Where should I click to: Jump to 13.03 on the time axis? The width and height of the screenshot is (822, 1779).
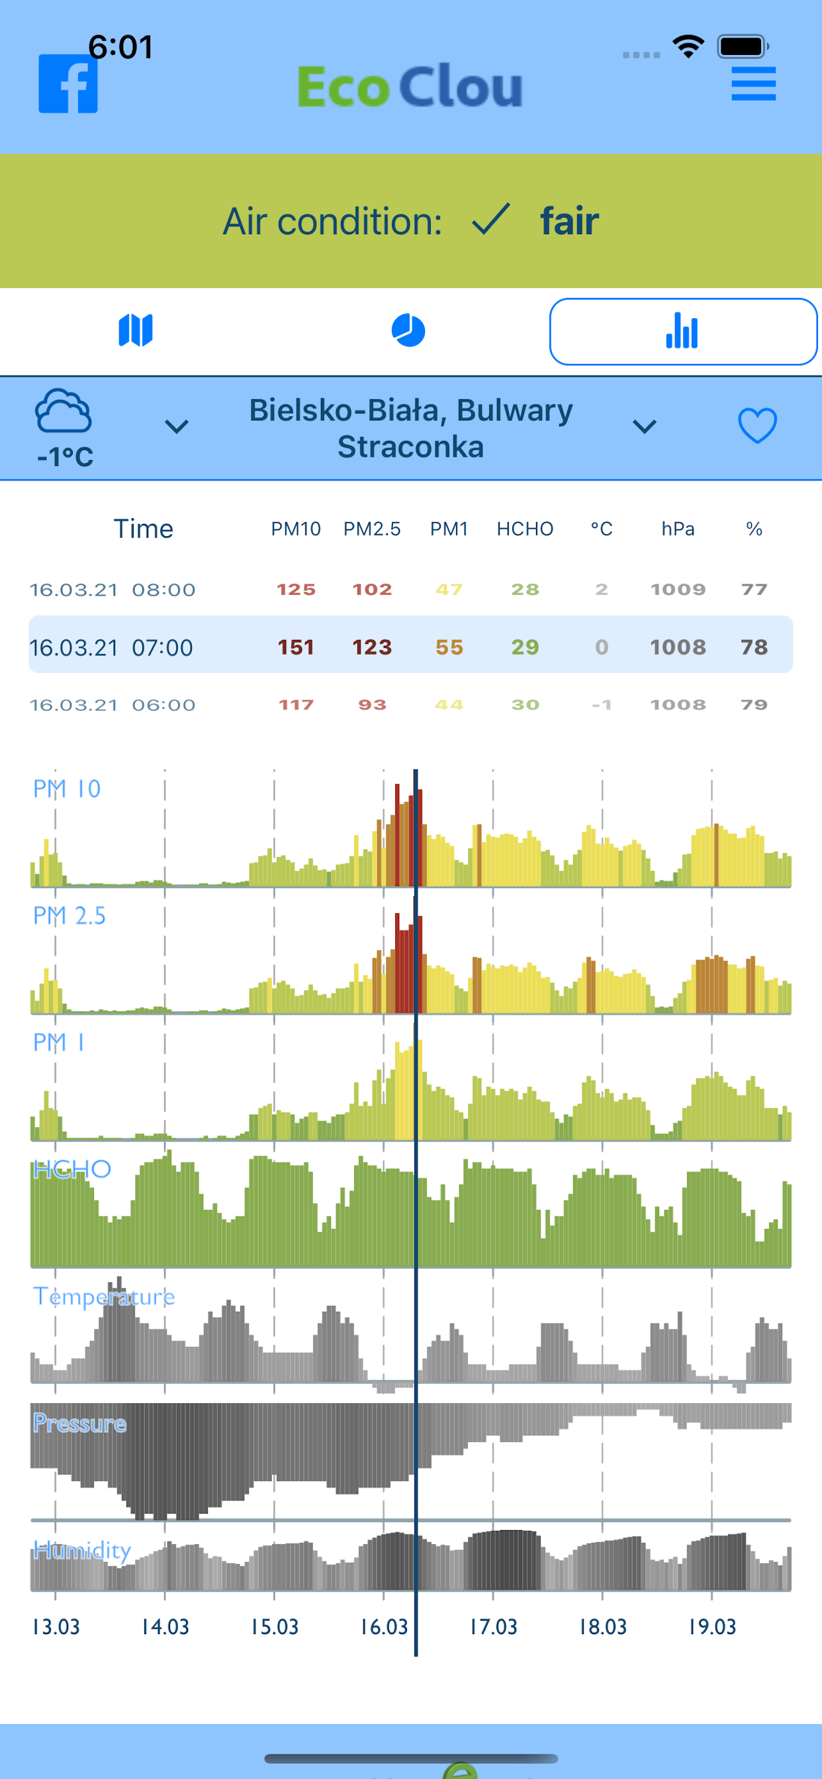(x=56, y=1626)
